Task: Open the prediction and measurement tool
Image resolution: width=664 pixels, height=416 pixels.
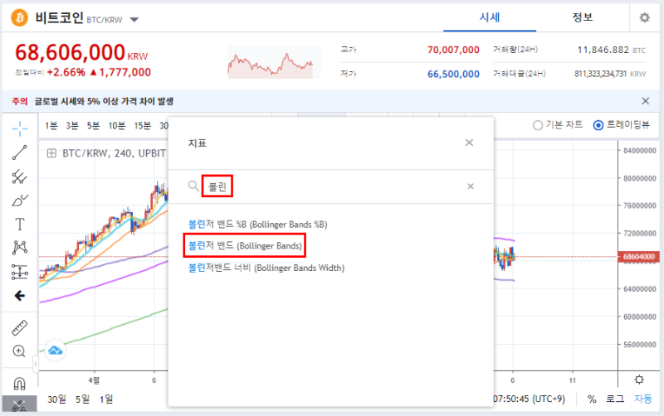Action: tap(19, 272)
